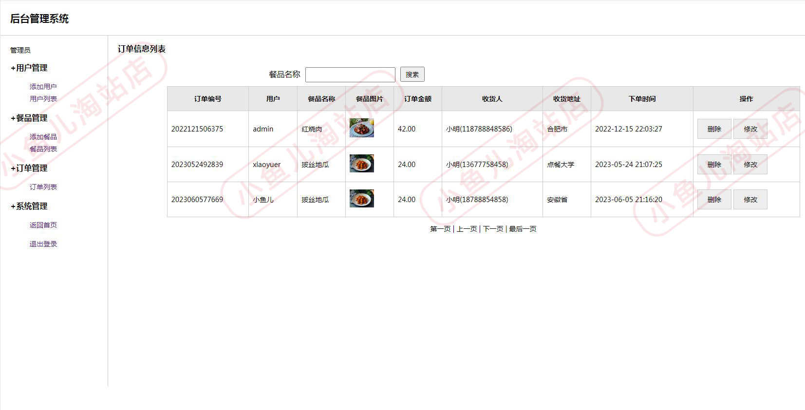
Task: Select order number 2022121506375
Action: click(x=197, y=129)
